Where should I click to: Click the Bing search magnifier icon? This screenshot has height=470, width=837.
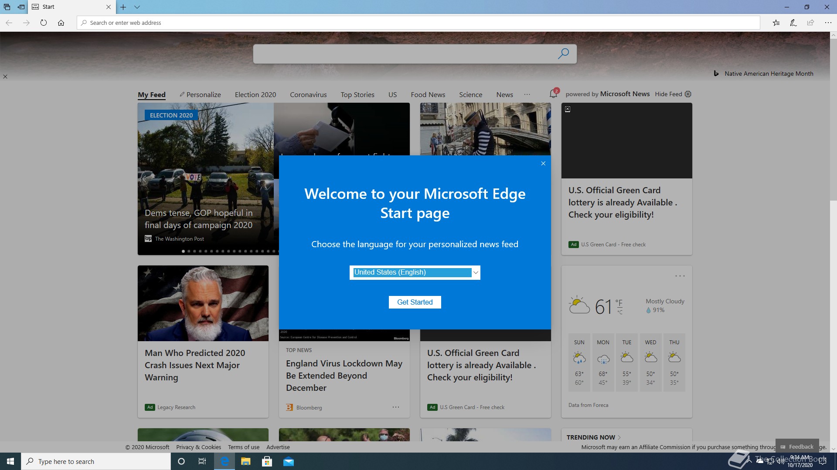coord(563,54)
